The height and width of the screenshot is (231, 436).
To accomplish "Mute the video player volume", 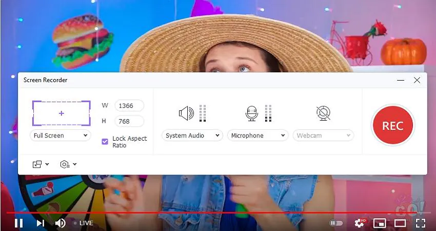I will [x=60, y=223].
